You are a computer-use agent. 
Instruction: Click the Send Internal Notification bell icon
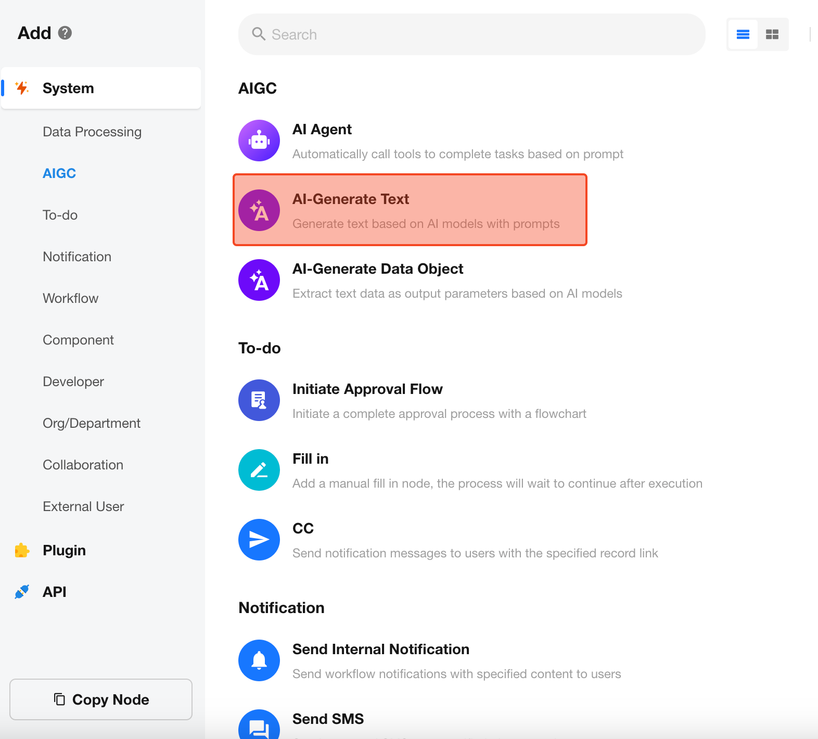tap(259, 660)
